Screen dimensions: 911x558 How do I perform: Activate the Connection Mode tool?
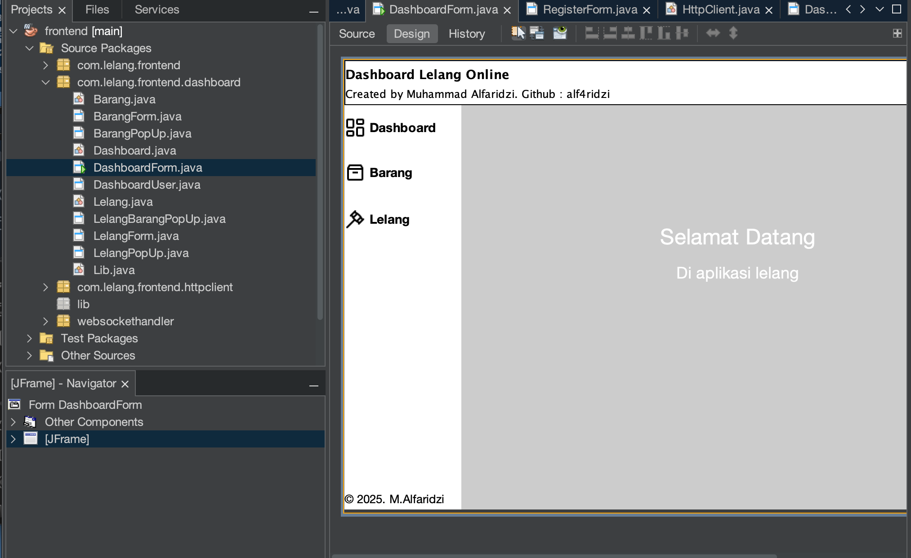point(537,33)
